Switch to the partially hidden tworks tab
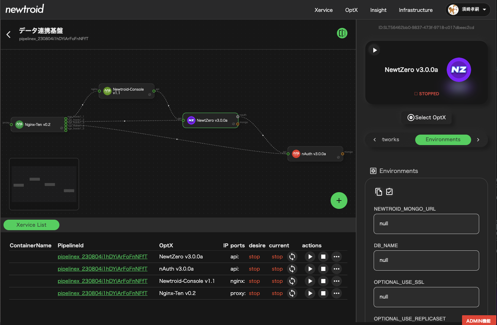 [390, 139]
